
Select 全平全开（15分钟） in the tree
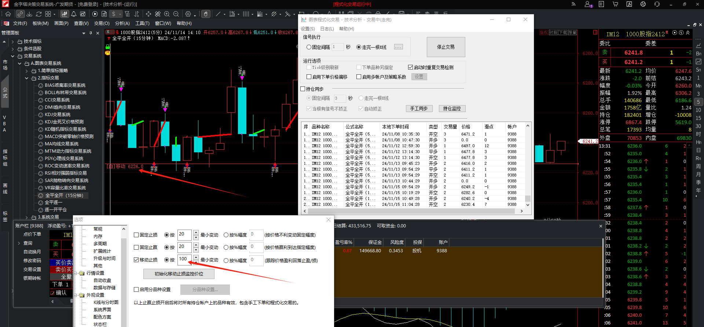tap(64, 196)
